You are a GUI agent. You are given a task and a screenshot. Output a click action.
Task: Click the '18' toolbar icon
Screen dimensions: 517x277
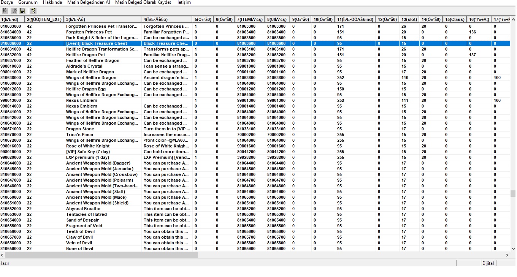coord(5,11)
